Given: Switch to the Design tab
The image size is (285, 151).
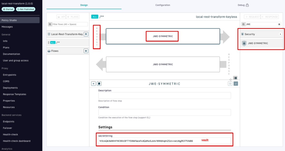Looking at the screenshot, I should point(84,5).
